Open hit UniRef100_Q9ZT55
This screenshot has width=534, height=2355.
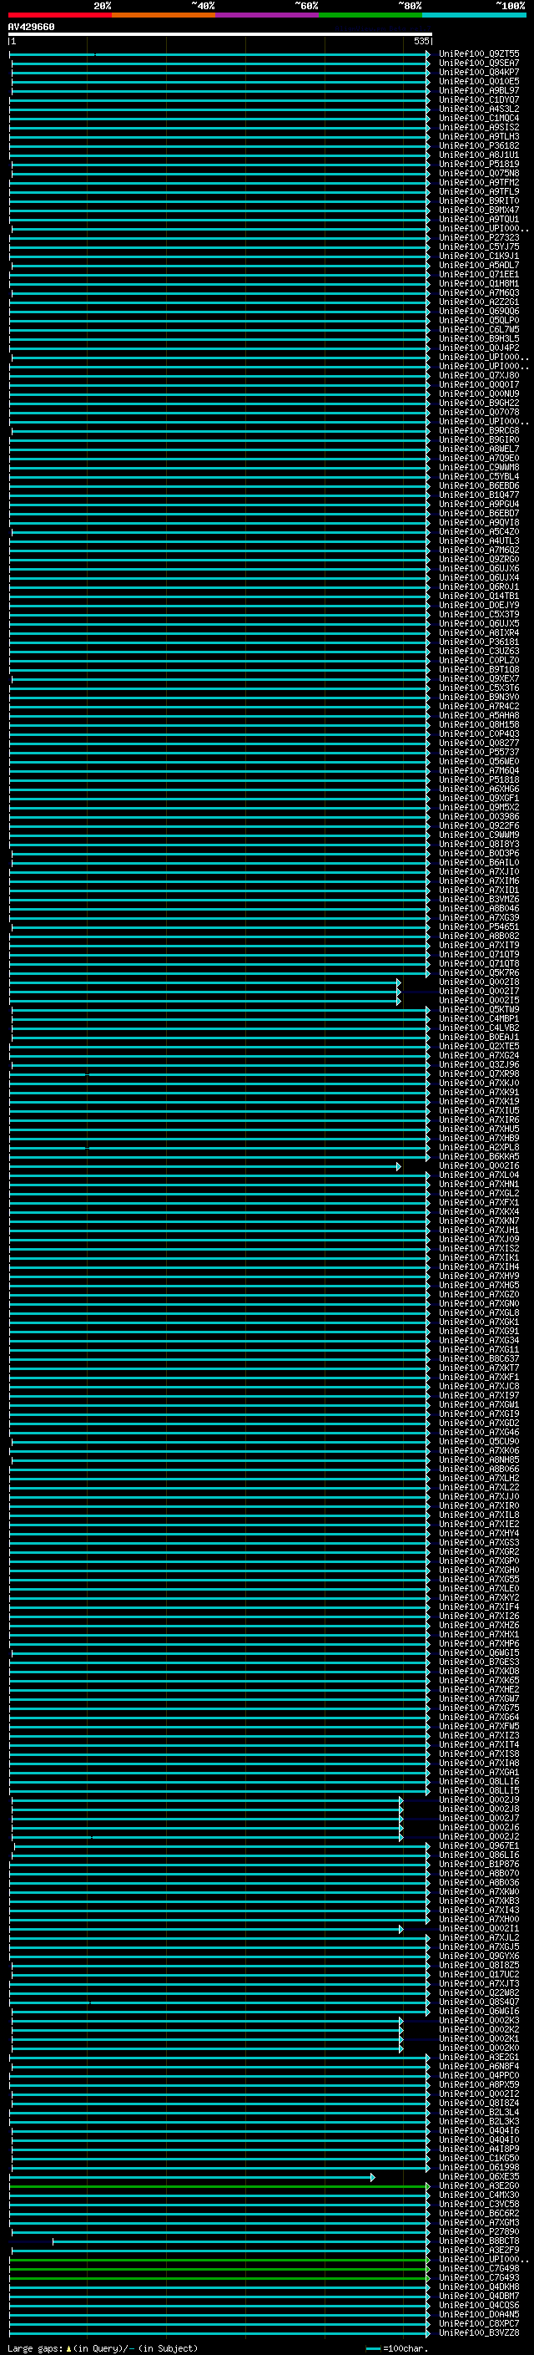pos(479,54)
